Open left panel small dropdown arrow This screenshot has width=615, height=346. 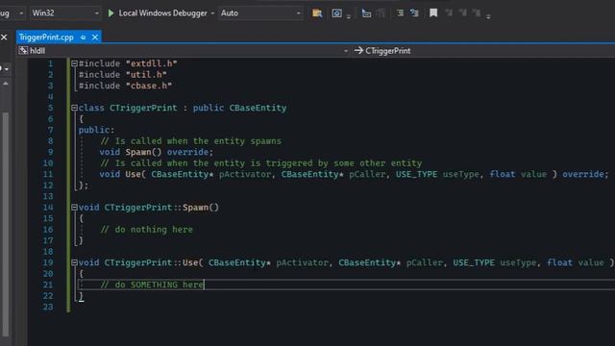tap(7, 69)
